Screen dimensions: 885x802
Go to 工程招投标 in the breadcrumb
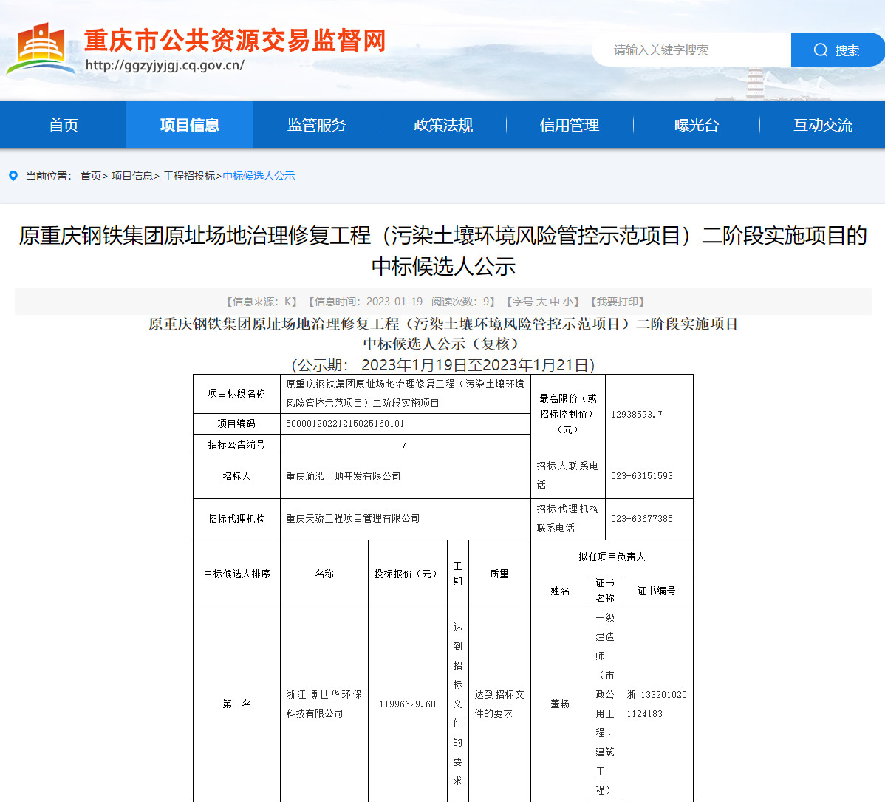[x=189, y=176]
